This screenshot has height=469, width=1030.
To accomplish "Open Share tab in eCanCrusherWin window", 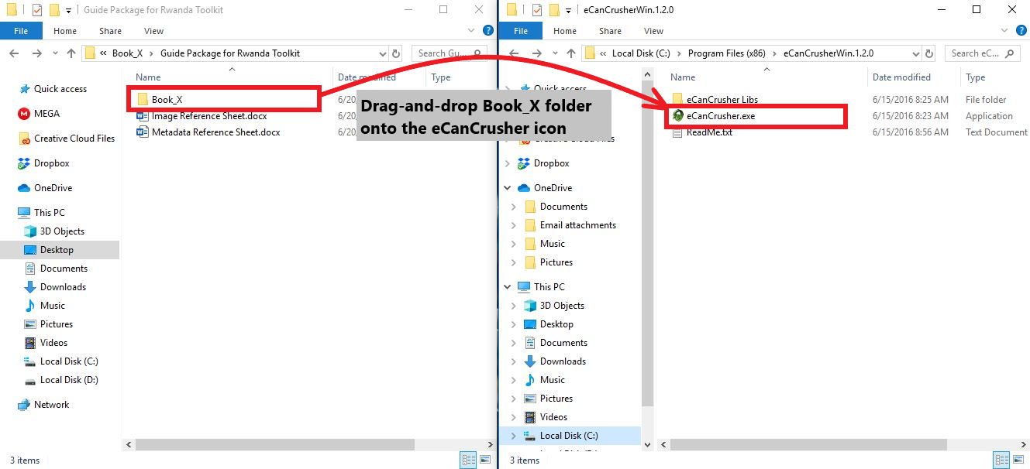I will coord(610,31).
